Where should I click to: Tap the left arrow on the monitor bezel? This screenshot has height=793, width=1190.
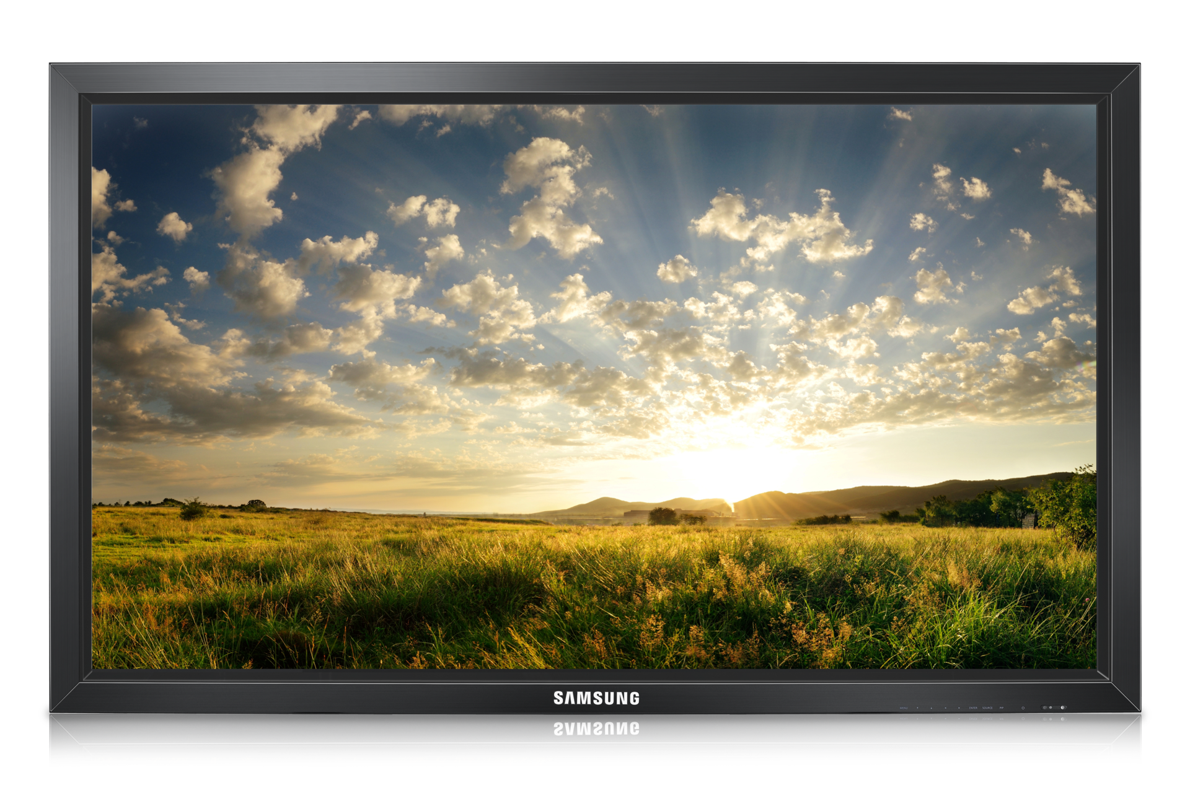pos(945,708)
